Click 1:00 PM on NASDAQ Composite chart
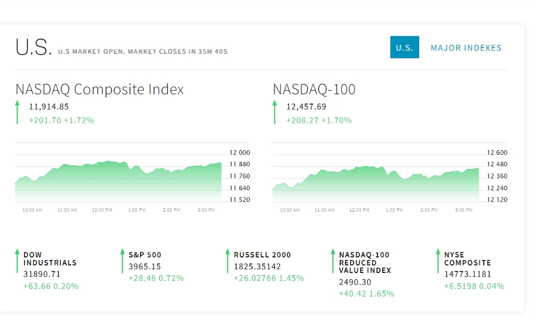 (x=137, y=210)
